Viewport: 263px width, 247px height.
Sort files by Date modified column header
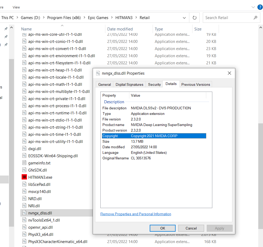129,29
